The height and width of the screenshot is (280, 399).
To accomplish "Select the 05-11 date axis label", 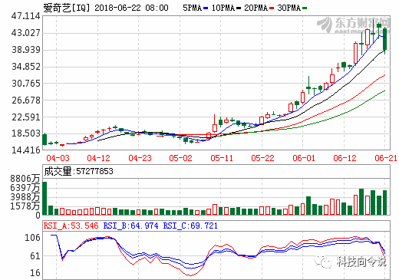I will (222, 158).
